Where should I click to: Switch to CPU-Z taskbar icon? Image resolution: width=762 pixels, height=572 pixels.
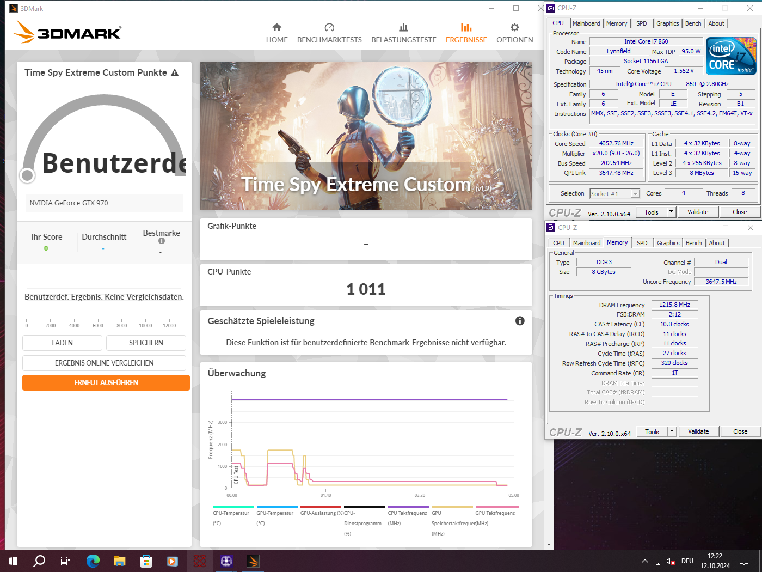(x=226, y=561)
